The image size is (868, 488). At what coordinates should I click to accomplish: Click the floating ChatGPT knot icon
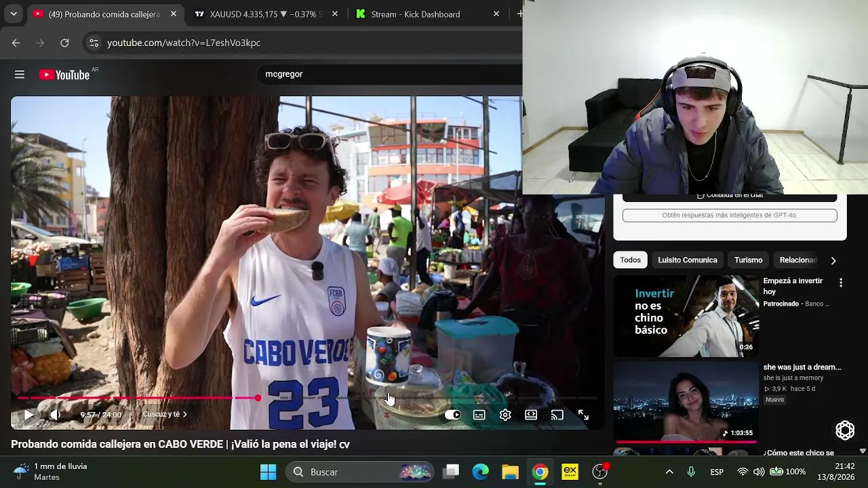pos(845,430)
